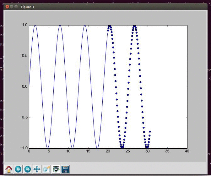The width and height of the screenshot is (211, 176).
Task: Go back to previous view arrow
Action: 18,169
